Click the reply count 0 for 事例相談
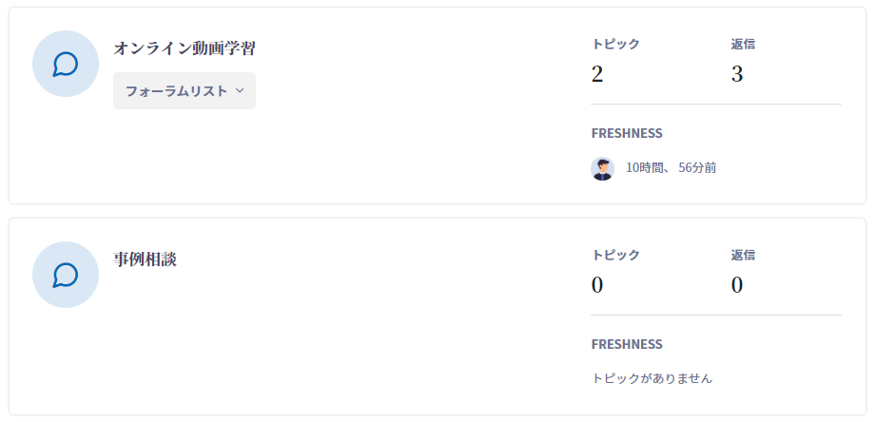 (737, 285)
